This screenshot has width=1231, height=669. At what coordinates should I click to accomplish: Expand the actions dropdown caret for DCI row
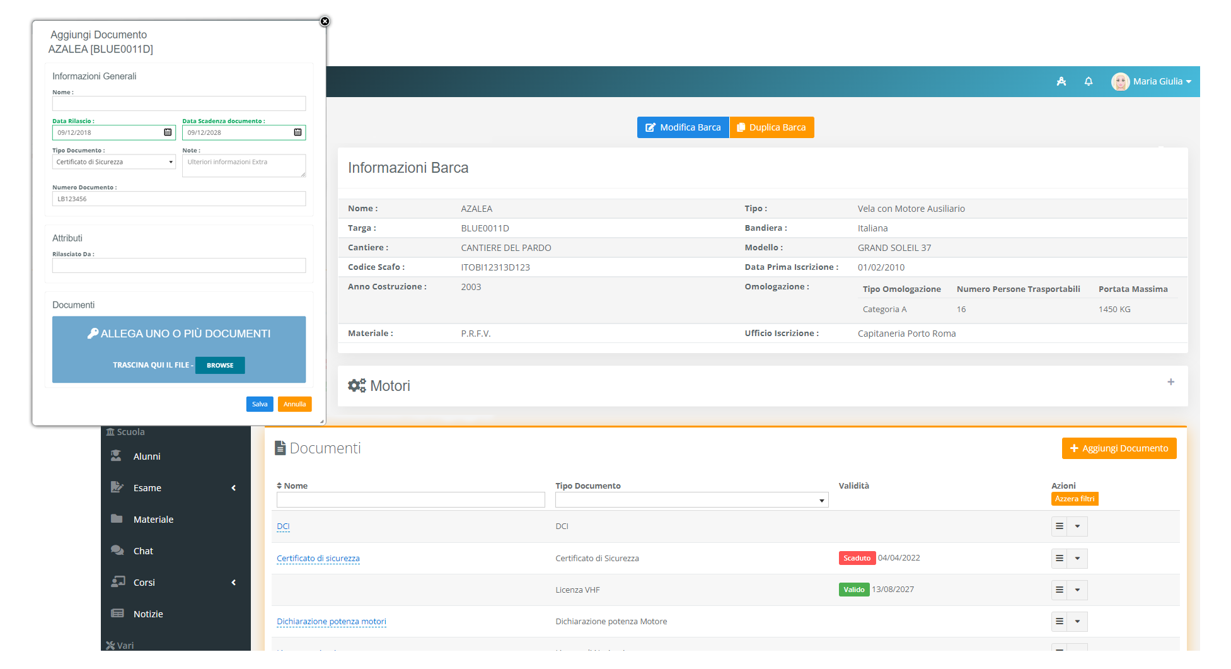1078,526
